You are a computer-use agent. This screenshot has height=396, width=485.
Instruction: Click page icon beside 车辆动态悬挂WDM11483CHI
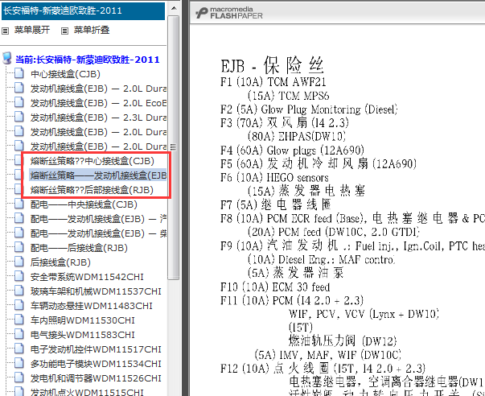(18, 306)
